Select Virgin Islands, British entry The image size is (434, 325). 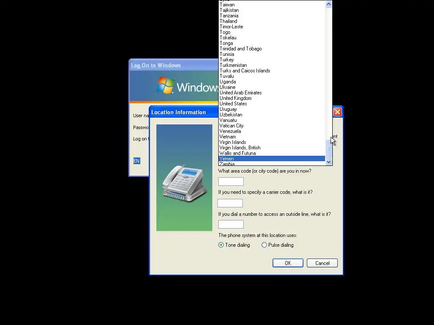(x=272, y=148)
